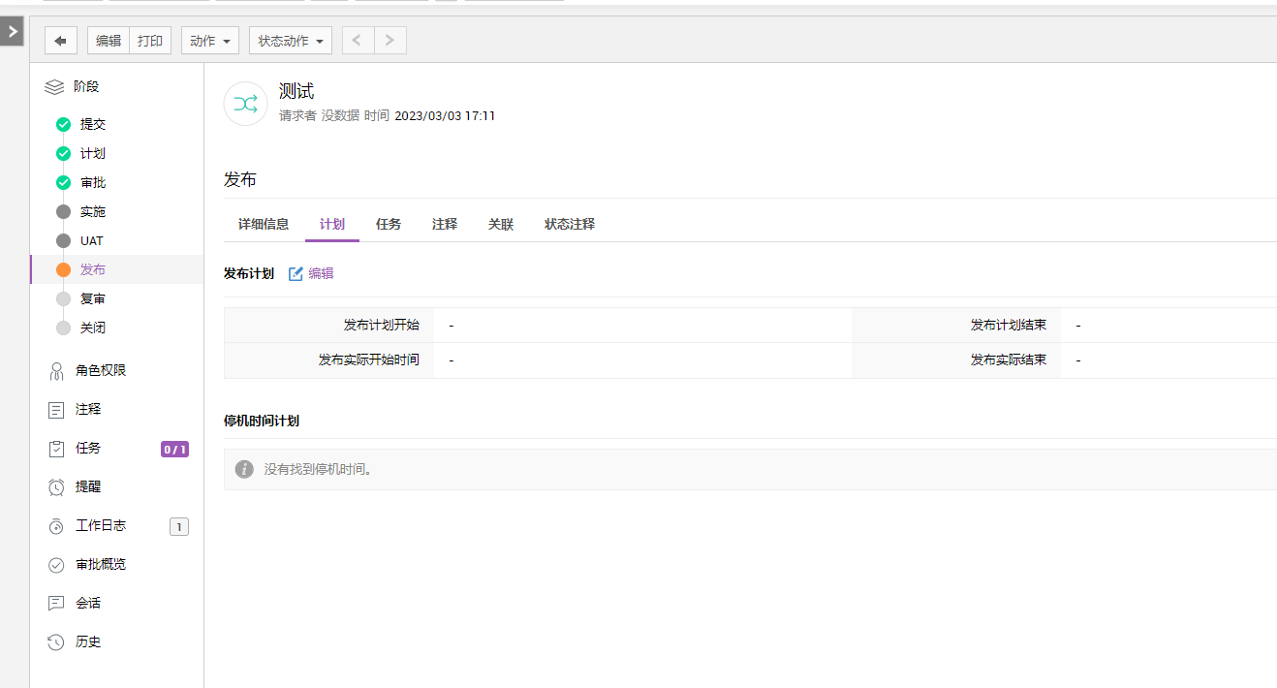Viewport: 1277px width, 688px height.
Task: Expand the left sidebar panel chevron
Action: pos(11,32)
